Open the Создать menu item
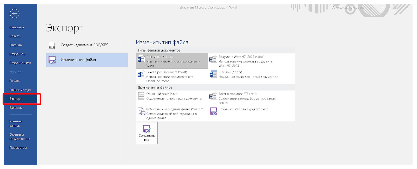 pos(15,36)
